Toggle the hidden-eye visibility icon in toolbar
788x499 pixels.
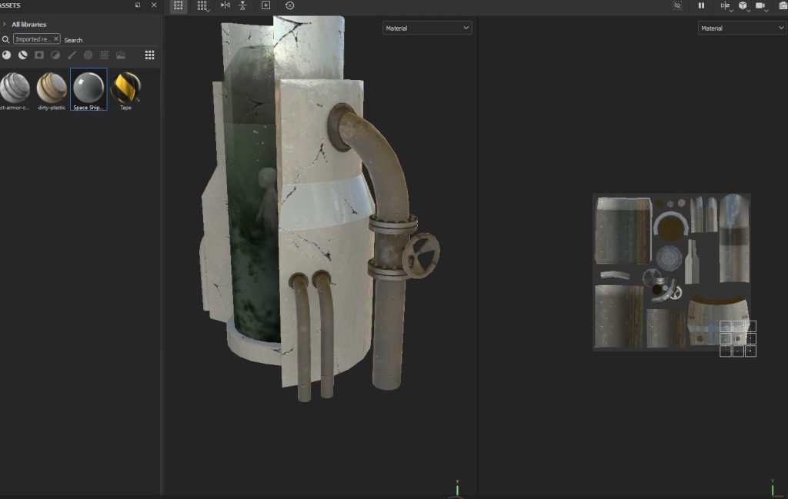pyautogui.click(x=677, y=5)
